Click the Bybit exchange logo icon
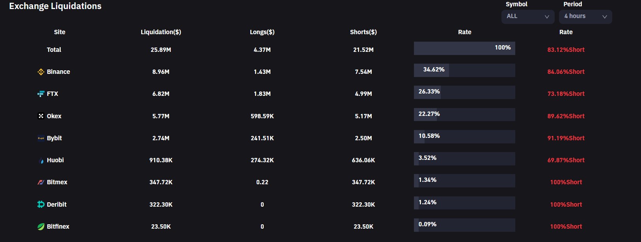The height and width of the screenshot is (242, 641). coord(41,138)
